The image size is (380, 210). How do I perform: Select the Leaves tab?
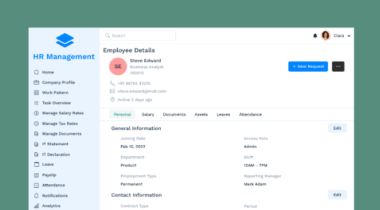pyautogui.click(x=223, y=114)
